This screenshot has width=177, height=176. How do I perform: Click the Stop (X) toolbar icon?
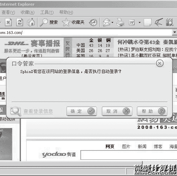point(8,22)
